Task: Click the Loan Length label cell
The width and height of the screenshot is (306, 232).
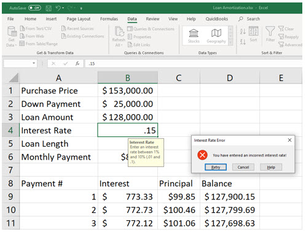Action: [x=58, y=144]
